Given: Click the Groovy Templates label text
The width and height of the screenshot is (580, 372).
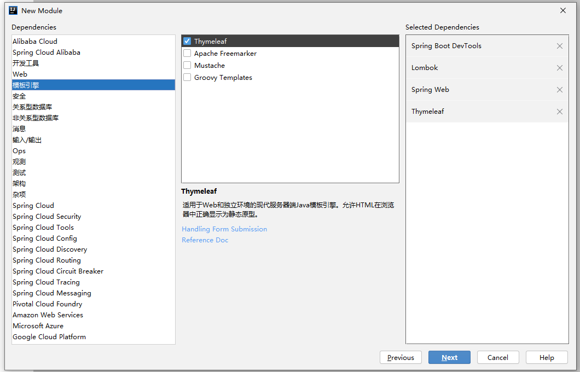Looking at the screenshot, I should tap(223, 77).
